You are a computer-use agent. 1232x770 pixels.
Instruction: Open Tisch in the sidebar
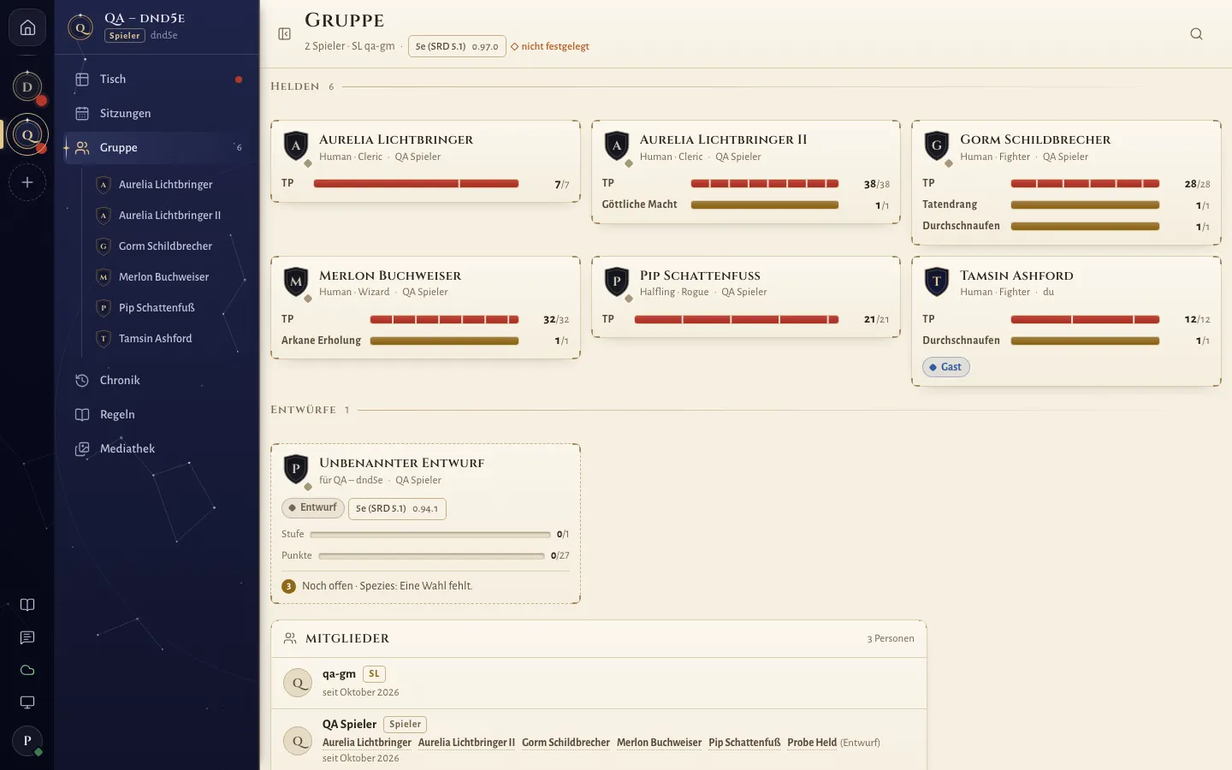pyautogui.click(x=157, y=80)
